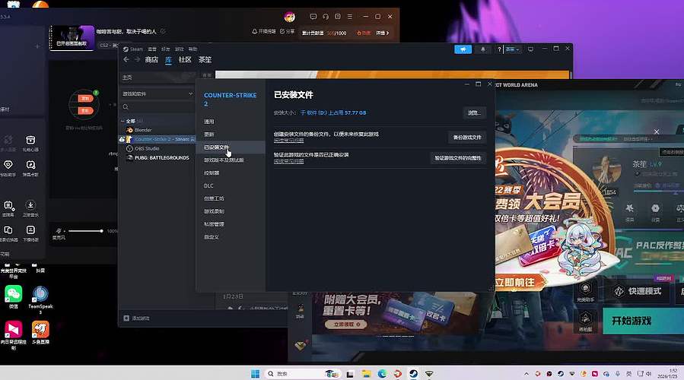Click the OBS Studio icon in Steam library
Image resolution: width=684 pixels, height=380 pixels.
(x=129, y=148)
